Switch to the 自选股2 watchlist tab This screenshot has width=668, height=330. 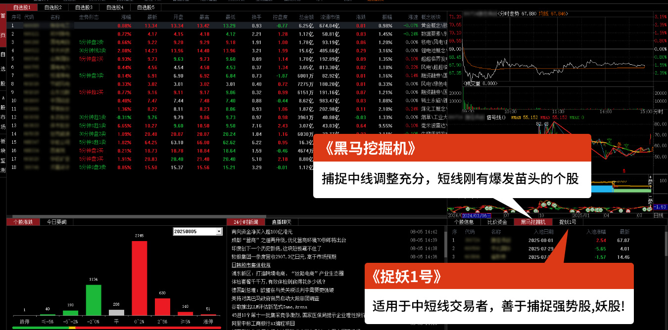(x=53, y=7)
